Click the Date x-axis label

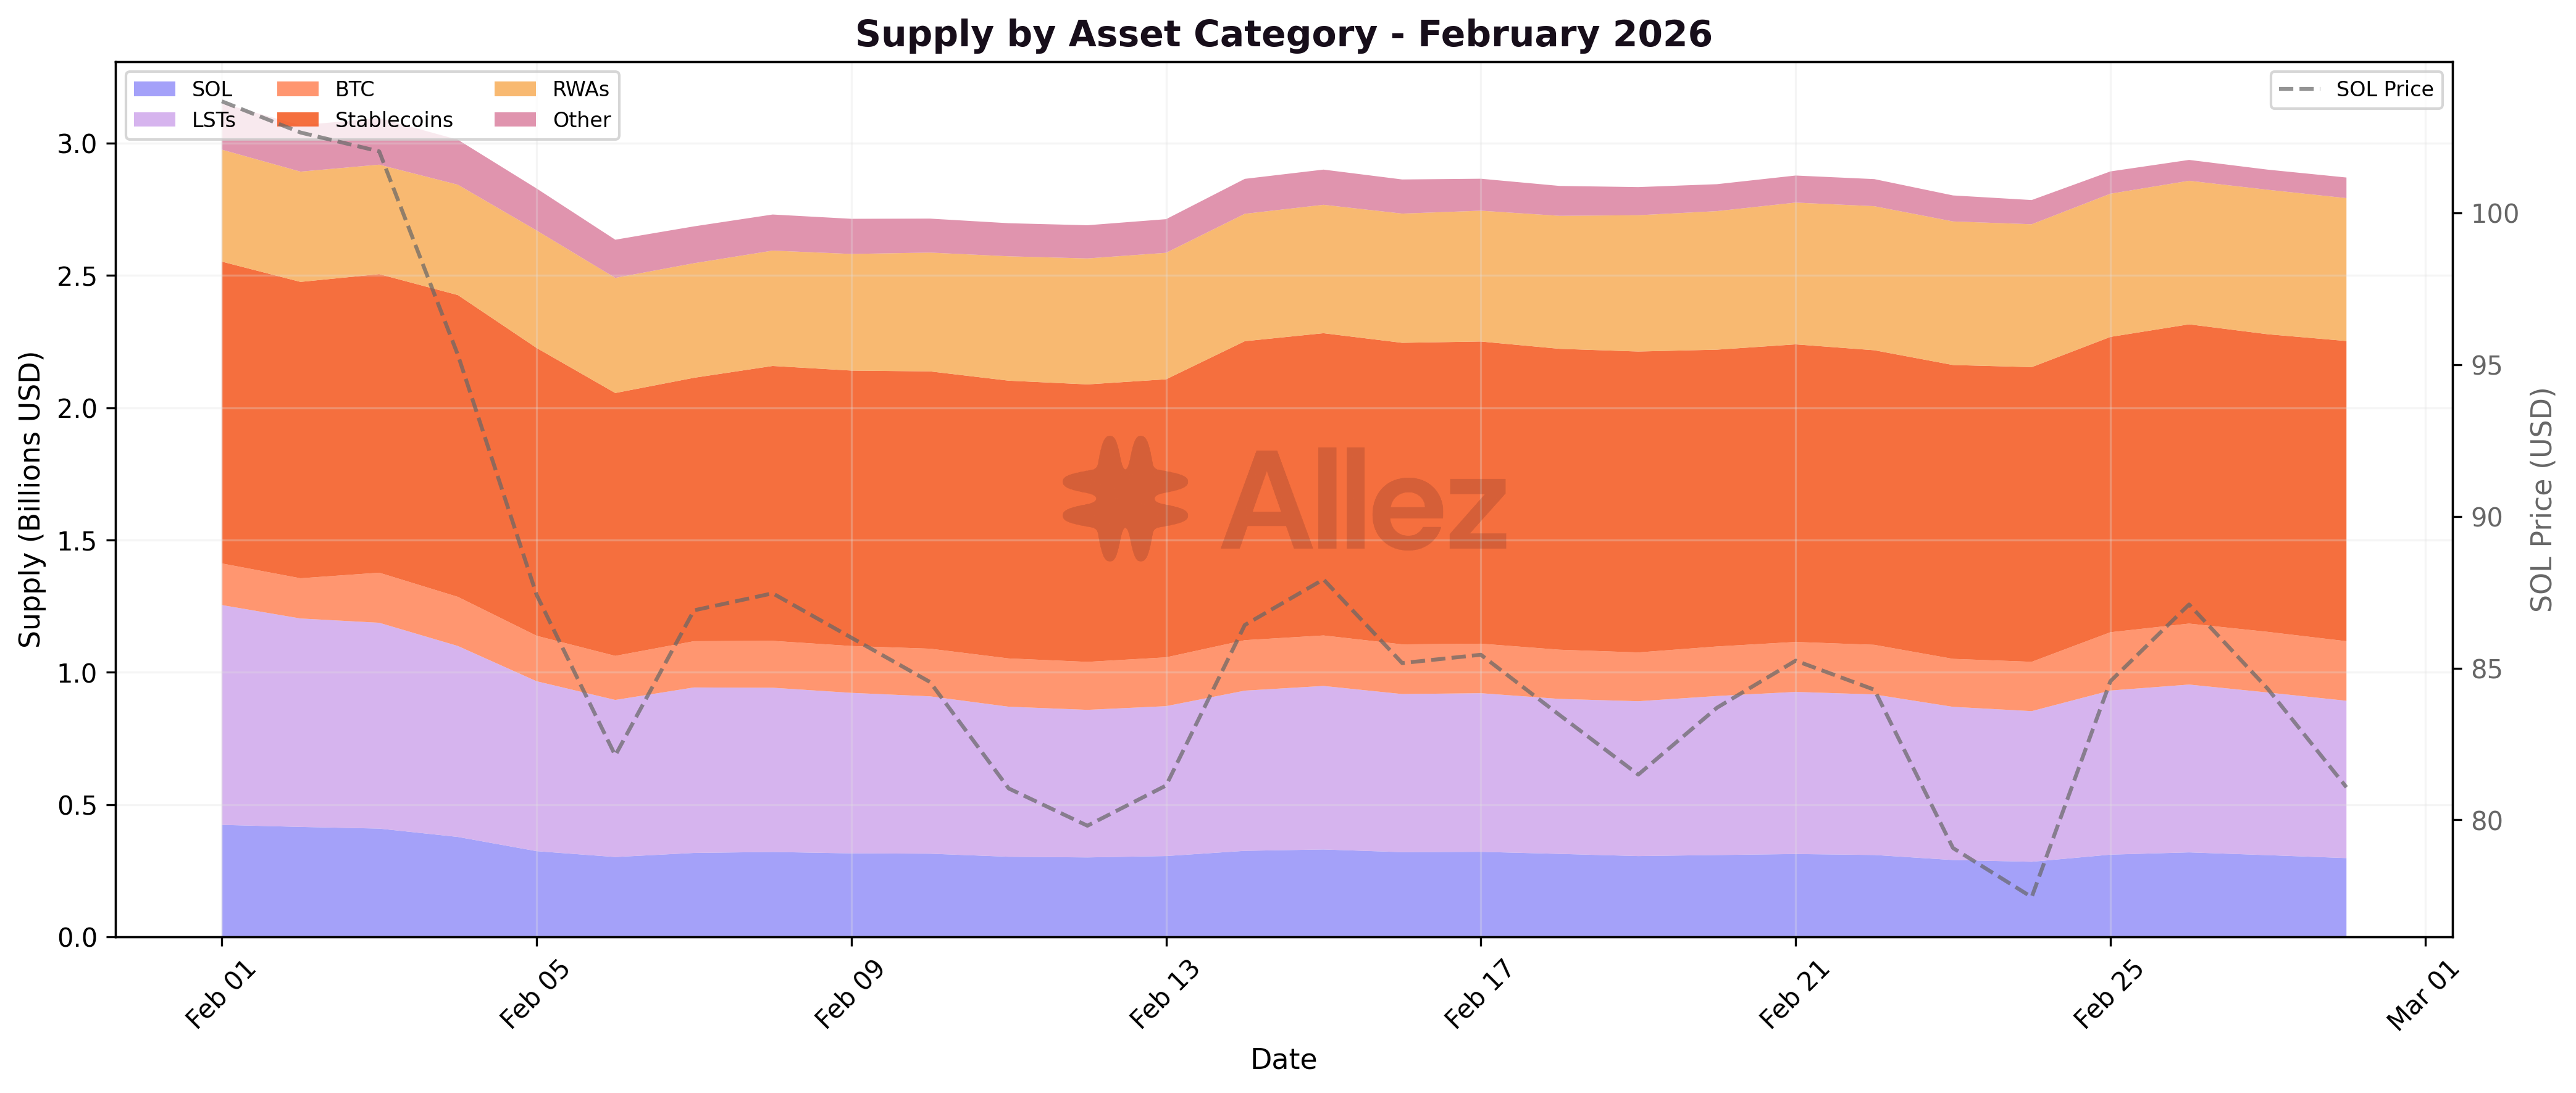click(1283, 1059)
